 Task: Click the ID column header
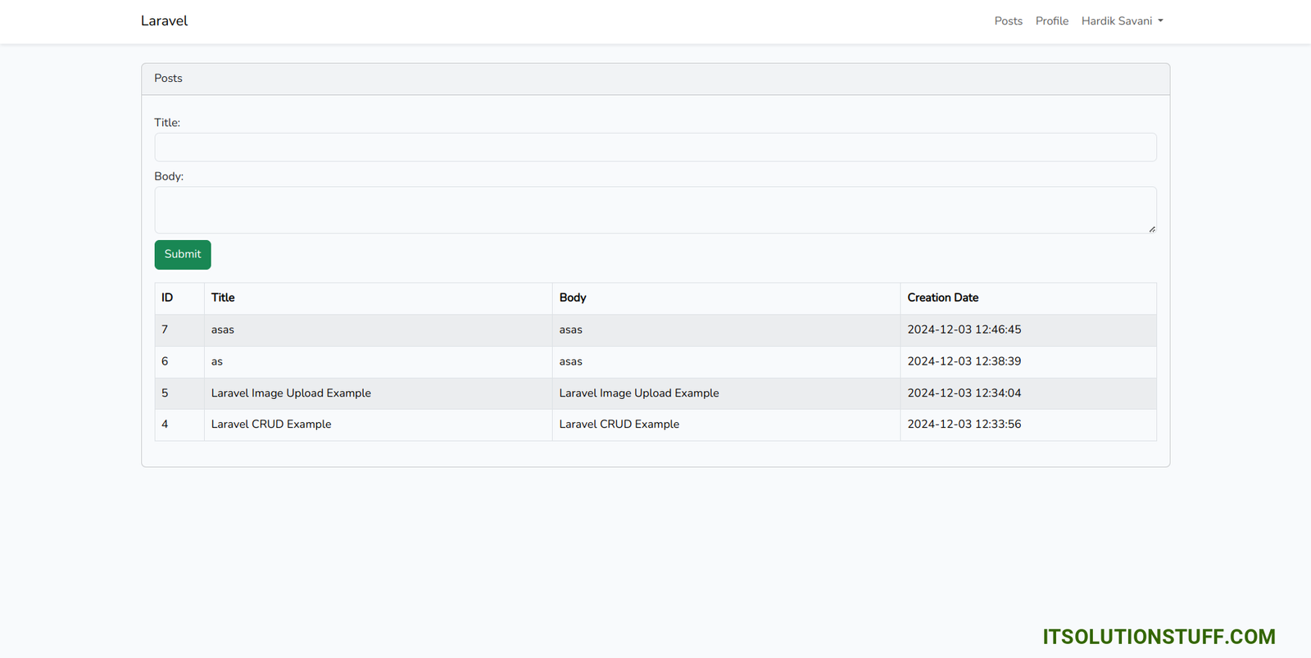pyautogui.click(x=167, y=298)
